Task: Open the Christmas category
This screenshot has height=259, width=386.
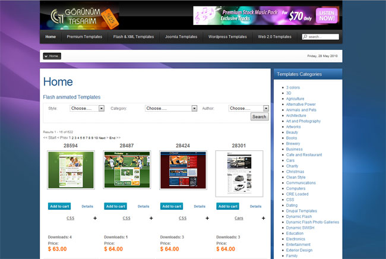Action: pyautogui.click(x=295, y=172)
